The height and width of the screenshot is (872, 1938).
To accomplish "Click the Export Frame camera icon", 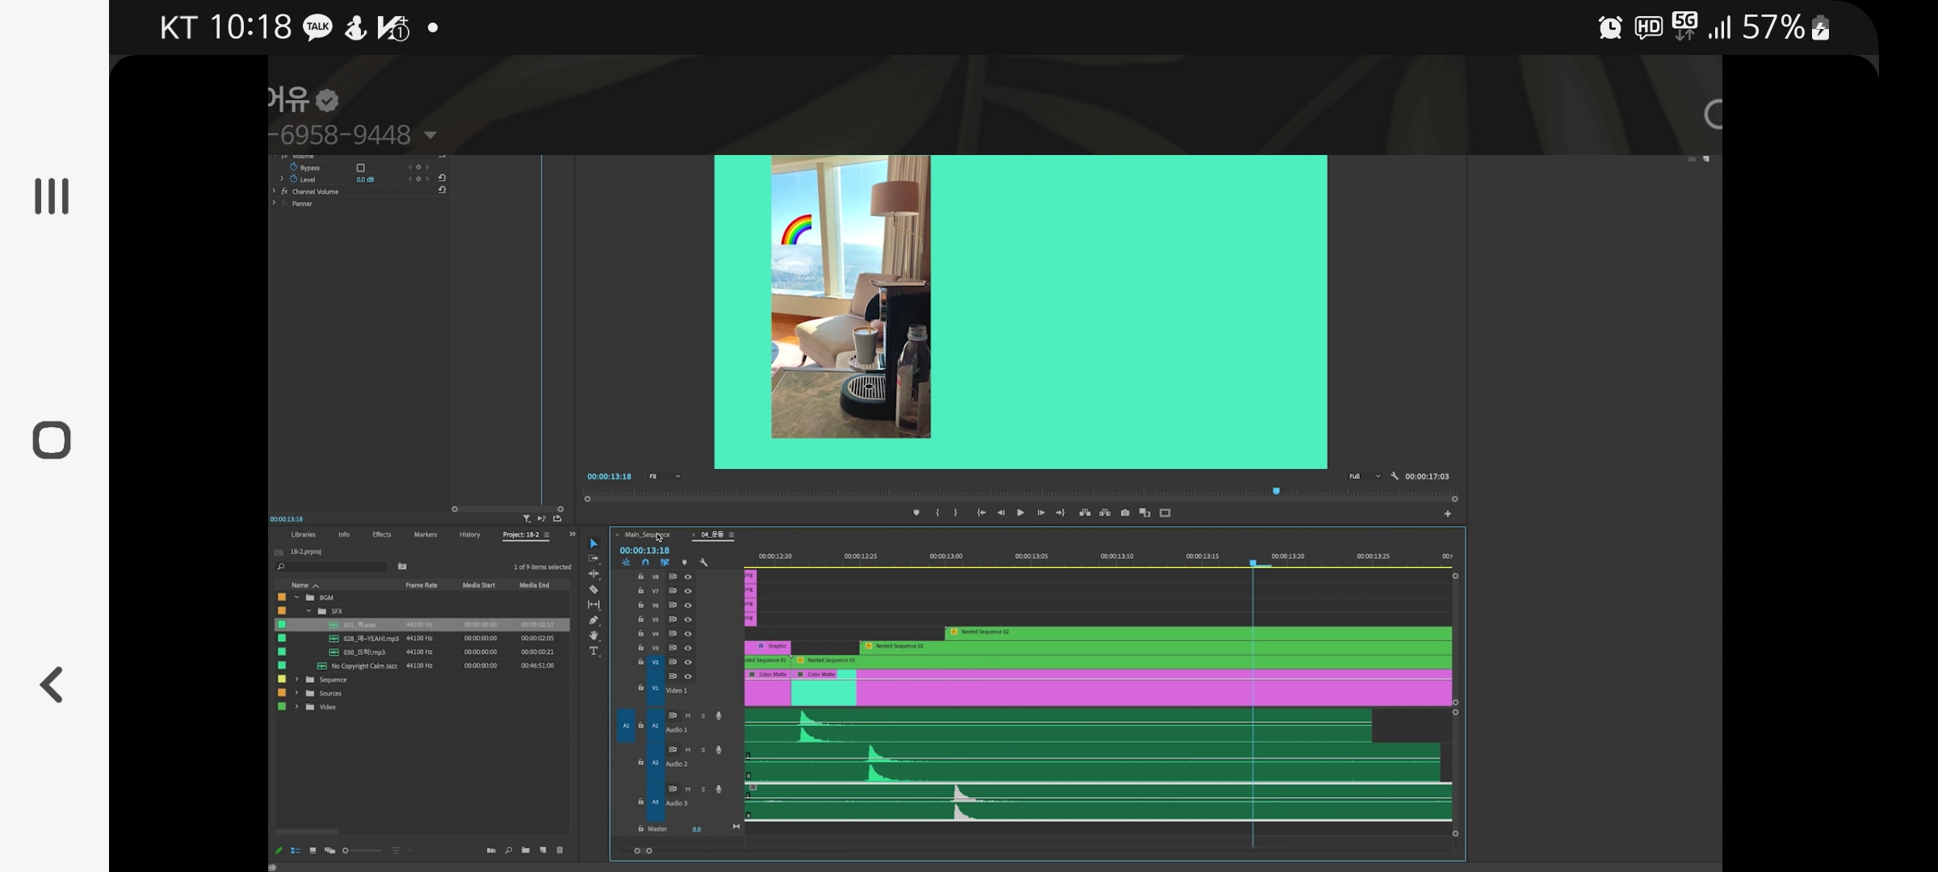I will [x=1125, y=513].
